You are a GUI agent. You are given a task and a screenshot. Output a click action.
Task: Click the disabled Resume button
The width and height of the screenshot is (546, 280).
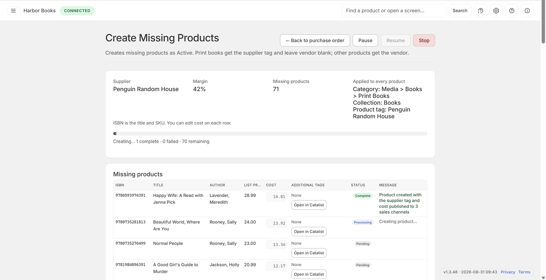coord(396,40)
